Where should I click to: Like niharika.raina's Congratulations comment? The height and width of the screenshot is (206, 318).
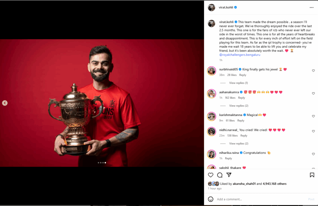point(313,154)
